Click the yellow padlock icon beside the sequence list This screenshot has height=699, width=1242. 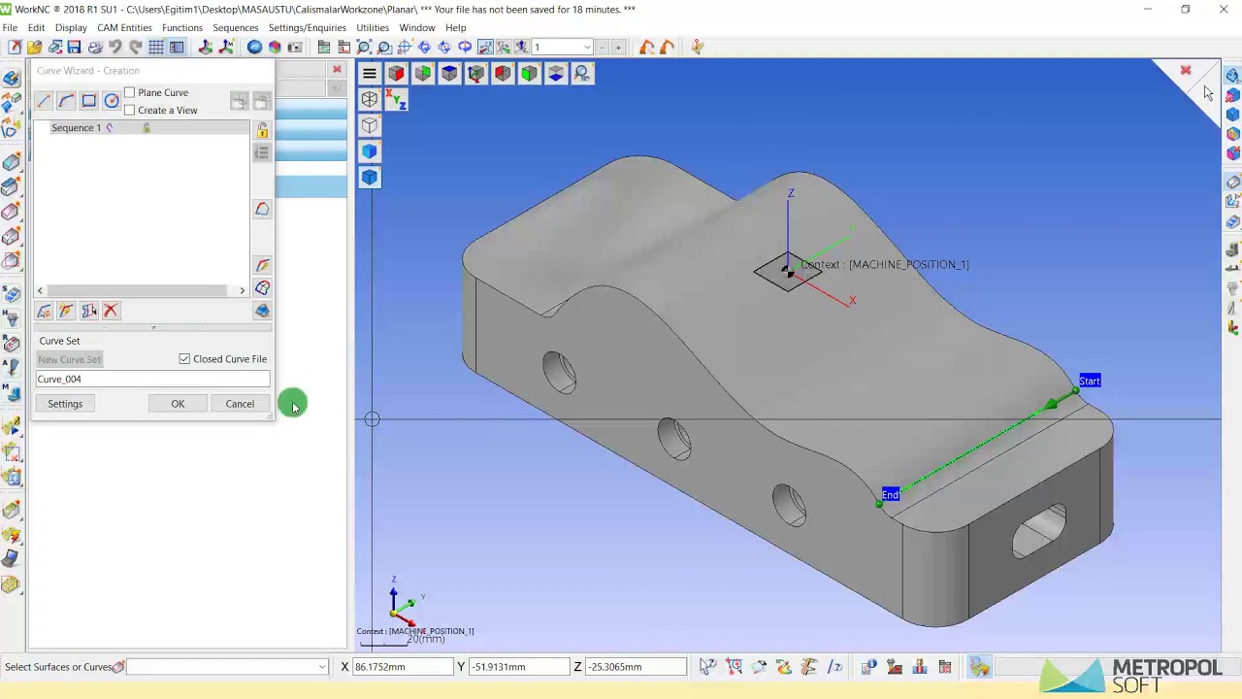click(x=262, y=129)
